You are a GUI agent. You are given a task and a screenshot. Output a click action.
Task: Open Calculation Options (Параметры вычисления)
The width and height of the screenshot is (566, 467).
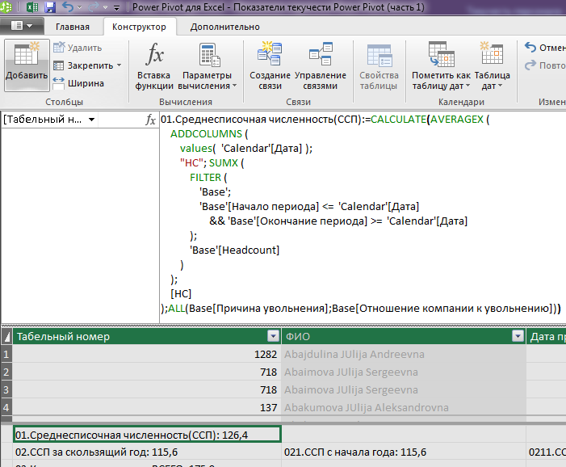pyautogui.click(x=208, y=65)
